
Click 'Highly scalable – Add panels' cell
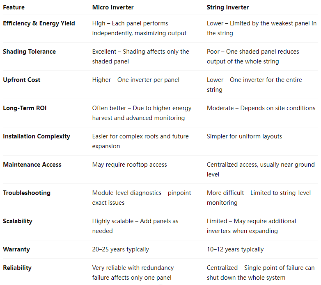pos(135,226)
